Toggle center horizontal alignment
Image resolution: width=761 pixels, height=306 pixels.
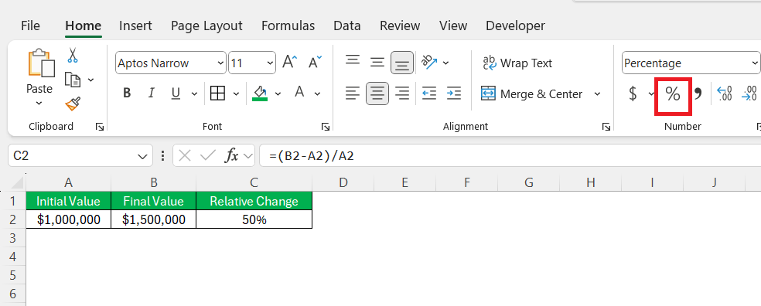tap(377, 93)
